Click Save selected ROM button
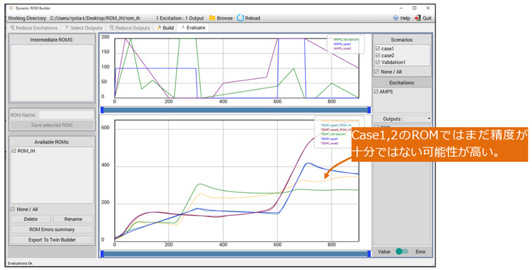This screenshot has width=532, height=270. [x=51, y=125]
